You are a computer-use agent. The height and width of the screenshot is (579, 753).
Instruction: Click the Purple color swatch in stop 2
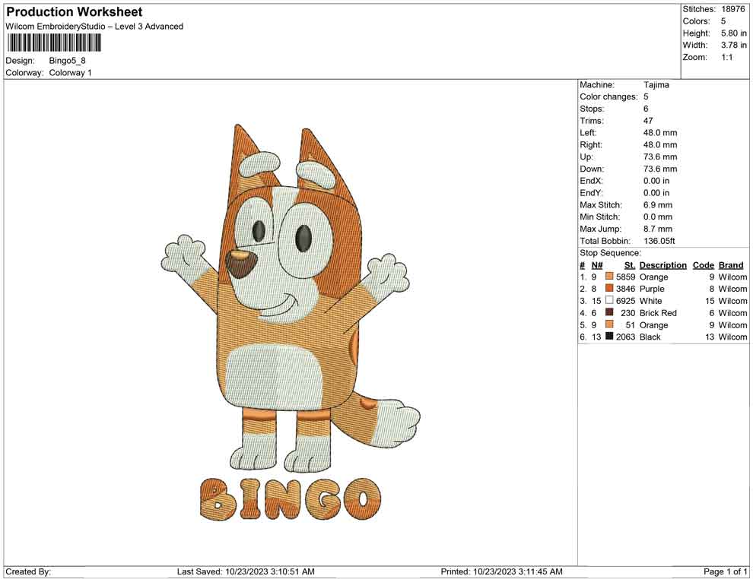[609, 288]
